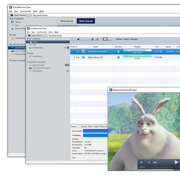Image resolution: width=180 pixels, height=178 pixels.
Task: Open Tools menu in the front window
Action: tap(51, 32)
